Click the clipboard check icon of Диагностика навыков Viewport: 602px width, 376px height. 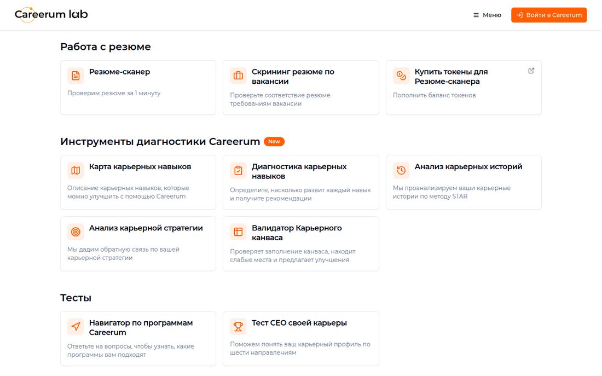click(239, 171)
